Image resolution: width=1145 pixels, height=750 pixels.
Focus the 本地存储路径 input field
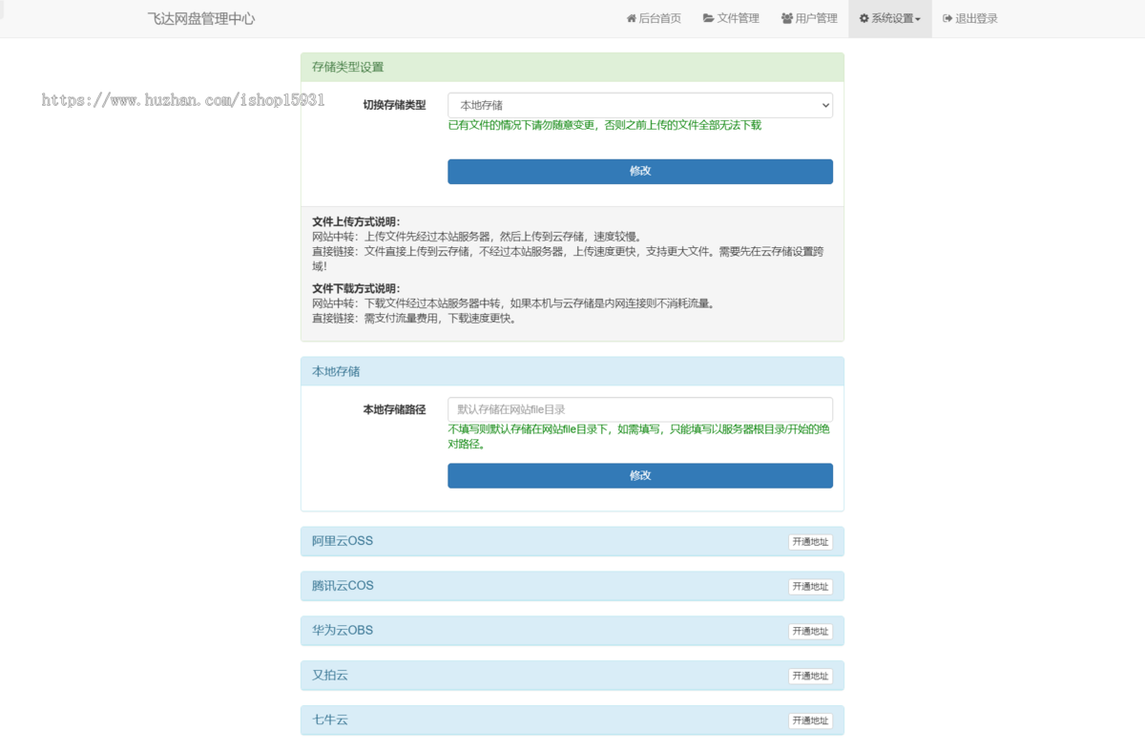click(x=639, y=409)
